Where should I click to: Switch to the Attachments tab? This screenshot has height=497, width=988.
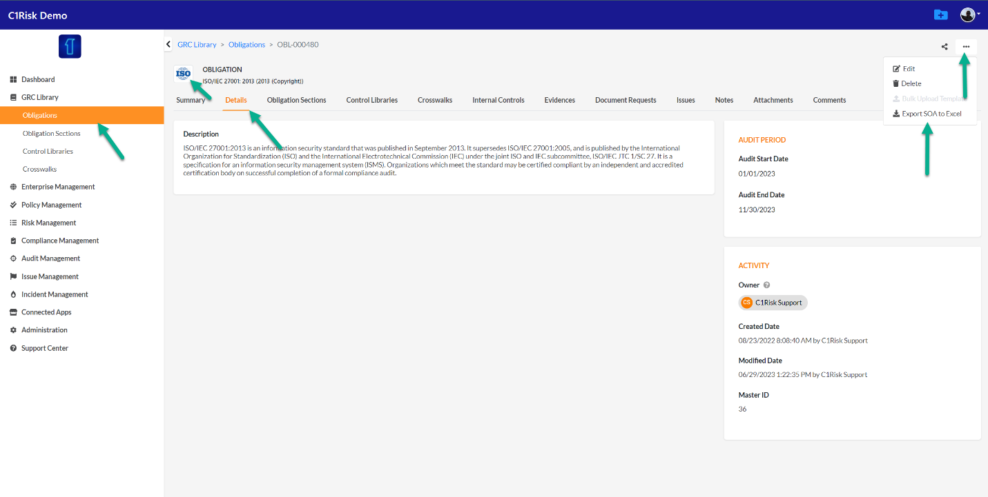pyautogui.click(x=773, y=100)
